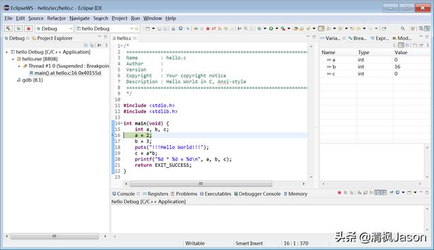The height and width of the screenshot is (250, 434).
Task: Click the Open Perspective icon
Action: pos(413,28)
